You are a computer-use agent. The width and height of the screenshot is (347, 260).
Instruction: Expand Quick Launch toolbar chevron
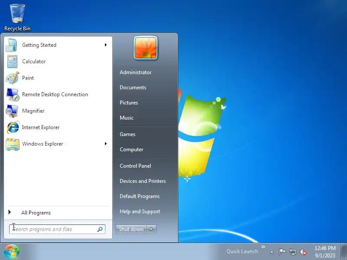pyautogui.click(x=263, y=247)
